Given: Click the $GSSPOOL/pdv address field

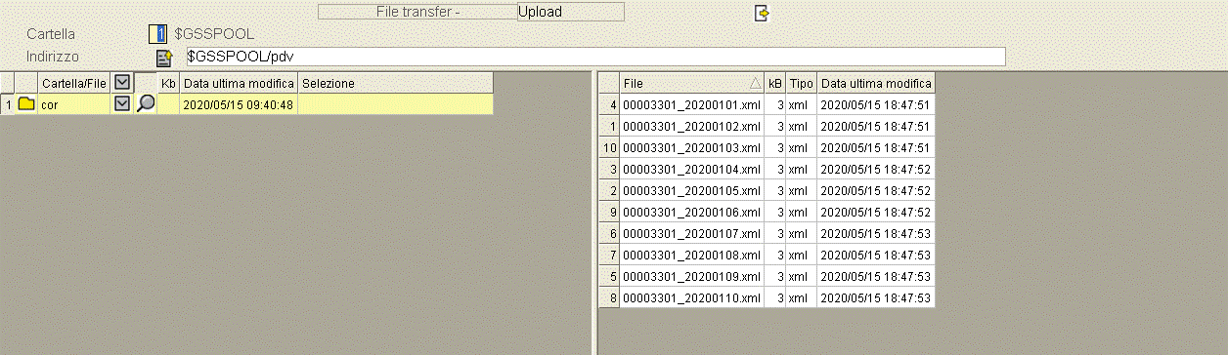Looking at the screenshot, I should click(595, 57).
